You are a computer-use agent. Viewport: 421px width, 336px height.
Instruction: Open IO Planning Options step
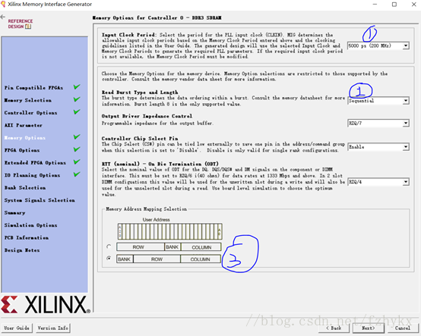pyautogui.click(x=32, y=175)
